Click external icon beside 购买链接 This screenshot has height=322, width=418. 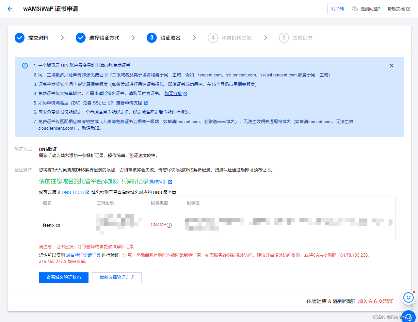point(185,94)
